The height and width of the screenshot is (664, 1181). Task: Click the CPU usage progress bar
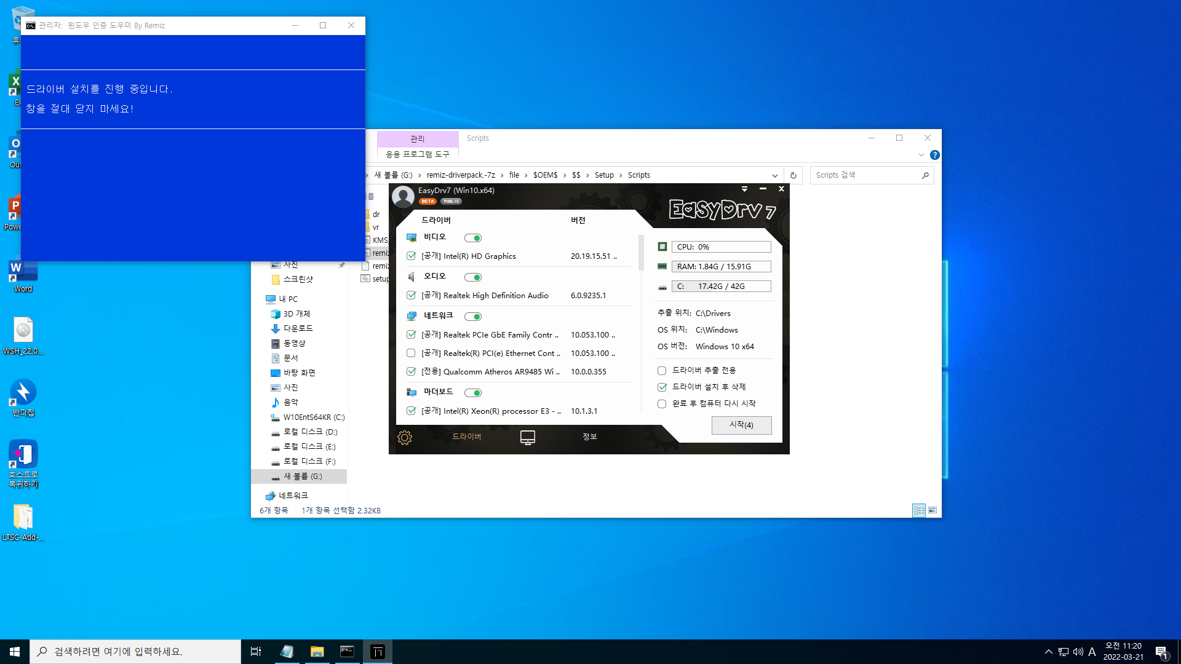coord(721,247)
